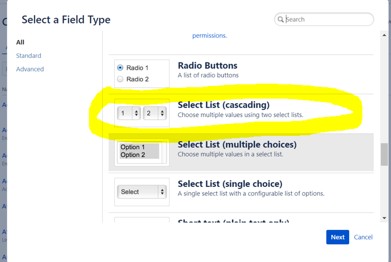This screenshot has width=391, height=262.
Task: Open the Select dropdown preview
Action: [x=142, y=191]
